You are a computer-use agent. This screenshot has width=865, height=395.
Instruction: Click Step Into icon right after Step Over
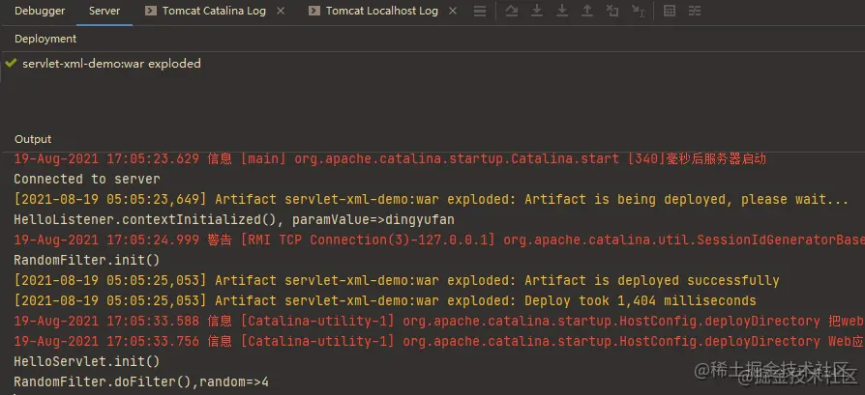[x=537, y=11]
